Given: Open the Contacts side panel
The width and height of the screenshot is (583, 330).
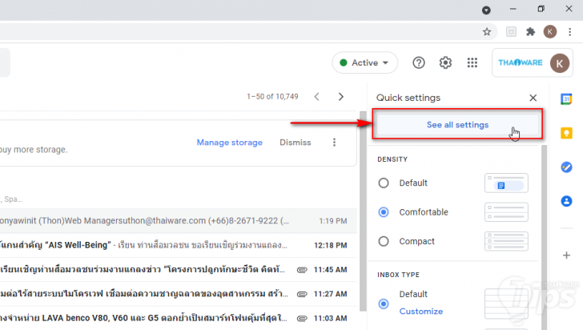Looking at the screenshot, I should coord(566,201).
